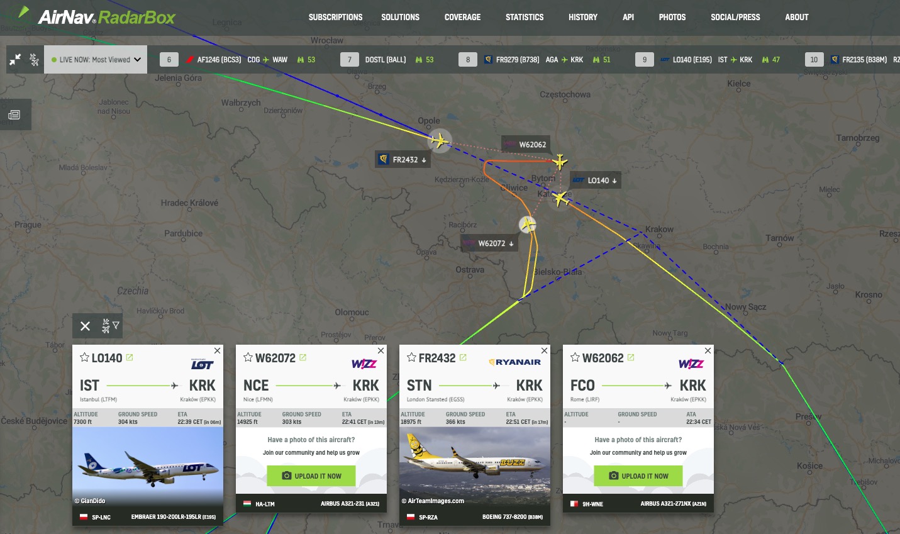Open the PHOTOS menu
Screen dimensions: 900x534
click(672, 17)
